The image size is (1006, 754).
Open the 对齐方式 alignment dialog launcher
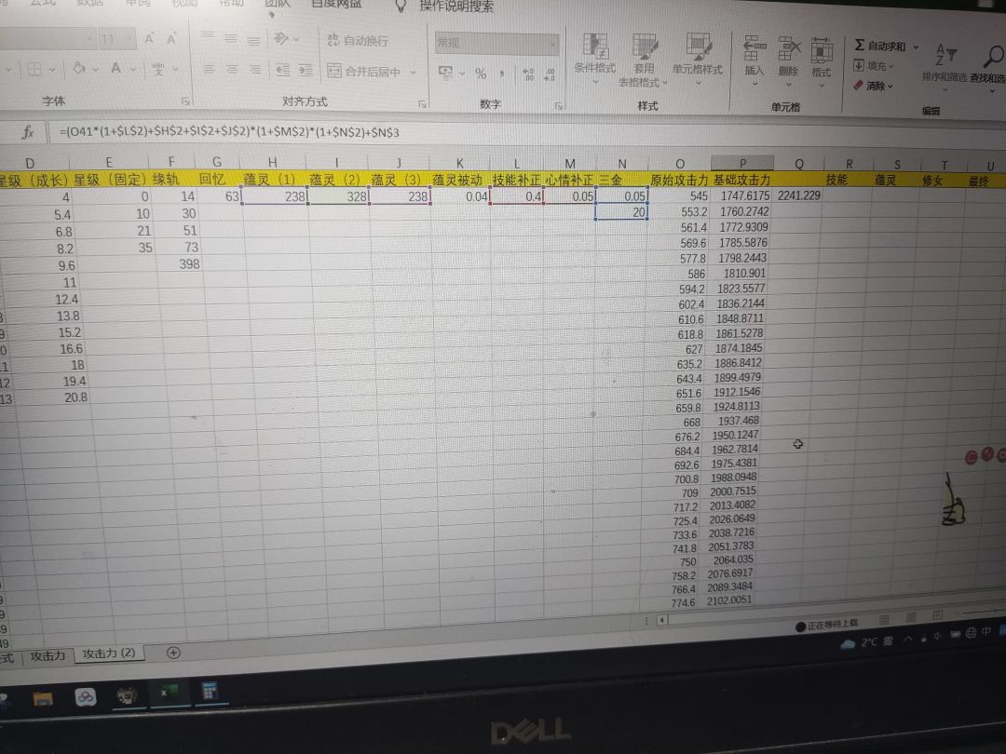(422, 103)
